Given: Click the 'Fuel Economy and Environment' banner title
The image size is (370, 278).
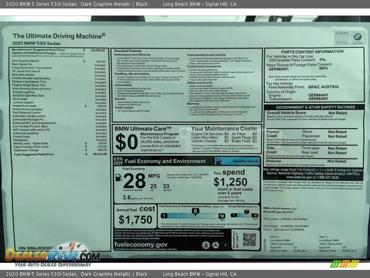Looking at the screenshot, I should [x=165, y=161].
